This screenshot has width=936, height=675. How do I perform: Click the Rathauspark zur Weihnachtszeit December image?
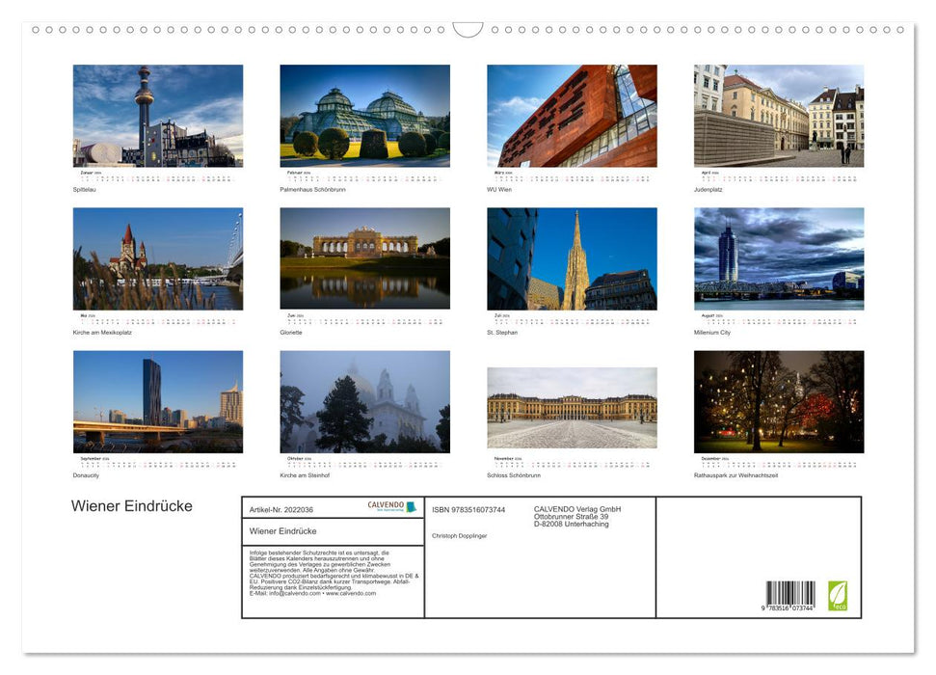778,401
